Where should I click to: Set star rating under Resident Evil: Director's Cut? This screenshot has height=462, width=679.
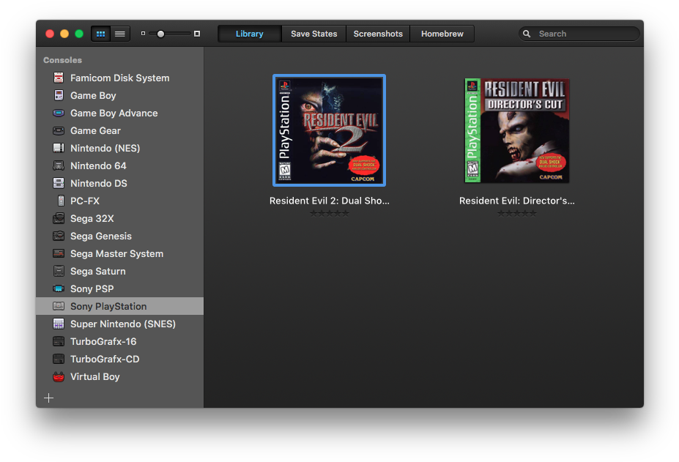[x=517, y=214]
